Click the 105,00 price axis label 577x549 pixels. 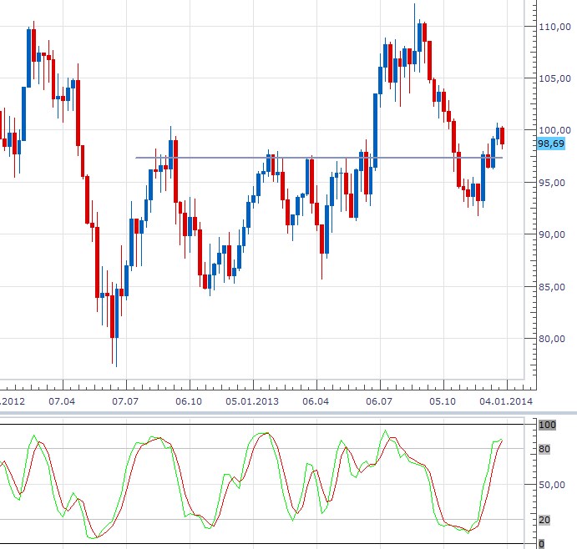(554, 78)
